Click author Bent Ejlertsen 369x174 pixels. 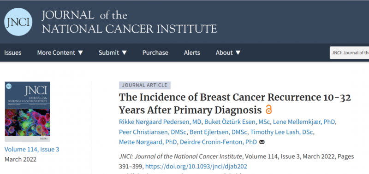point(218,132)
